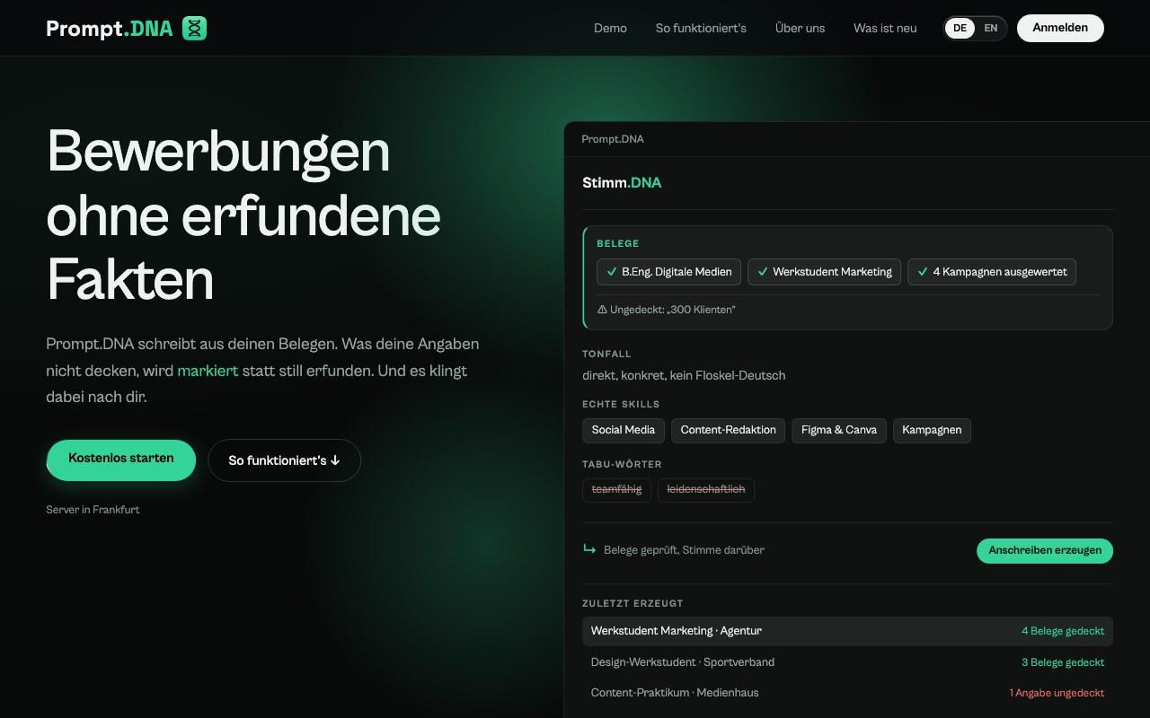Image resolution: width=1150 pixels, height=718 pixels.
Task: Click Anschreiben erzeugen button
Action: pos(1045,551)
